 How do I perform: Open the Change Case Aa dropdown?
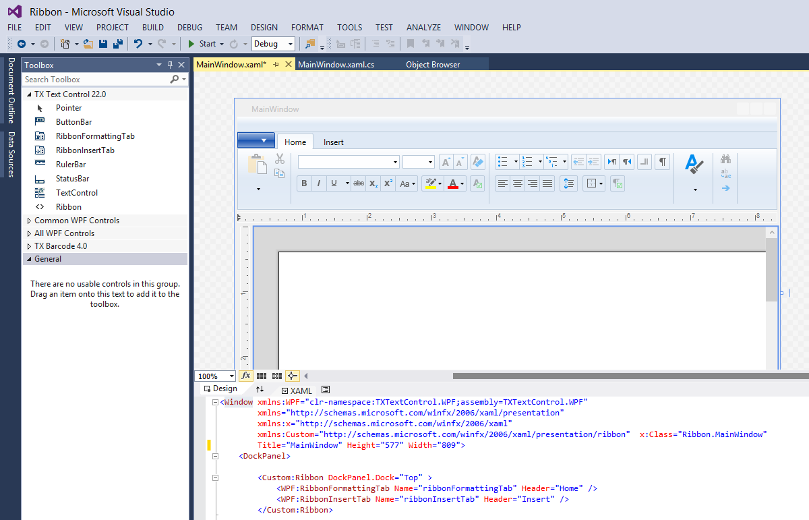point(408,183)
